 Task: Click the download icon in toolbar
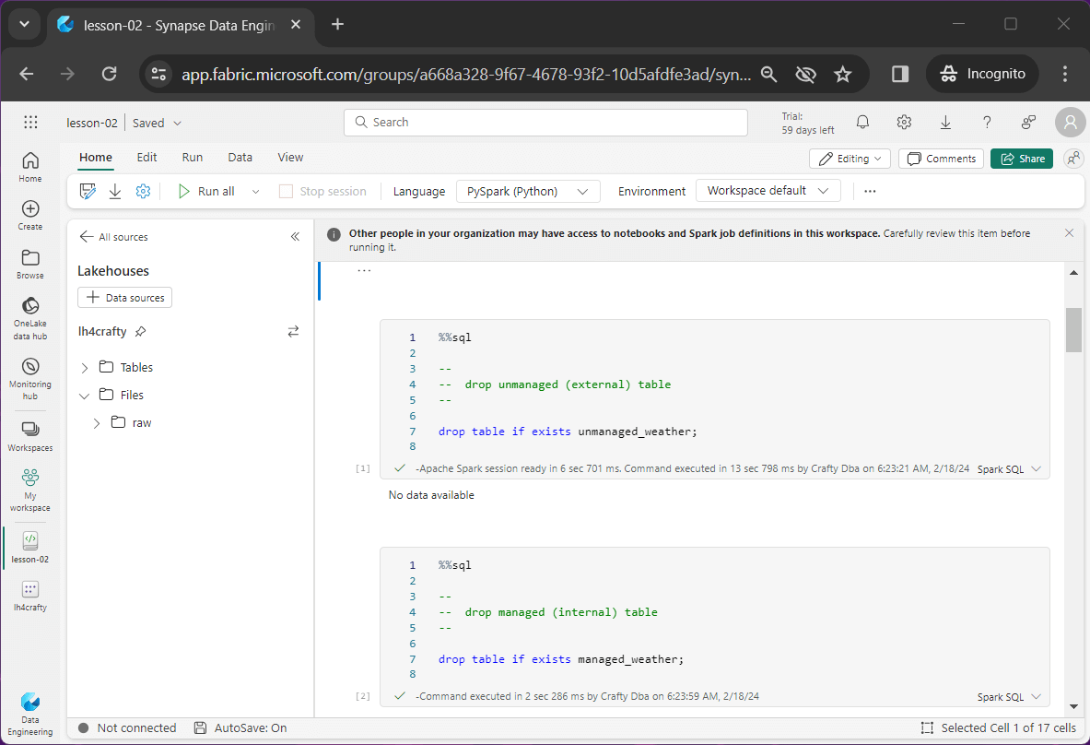click(x=115, y=191)
